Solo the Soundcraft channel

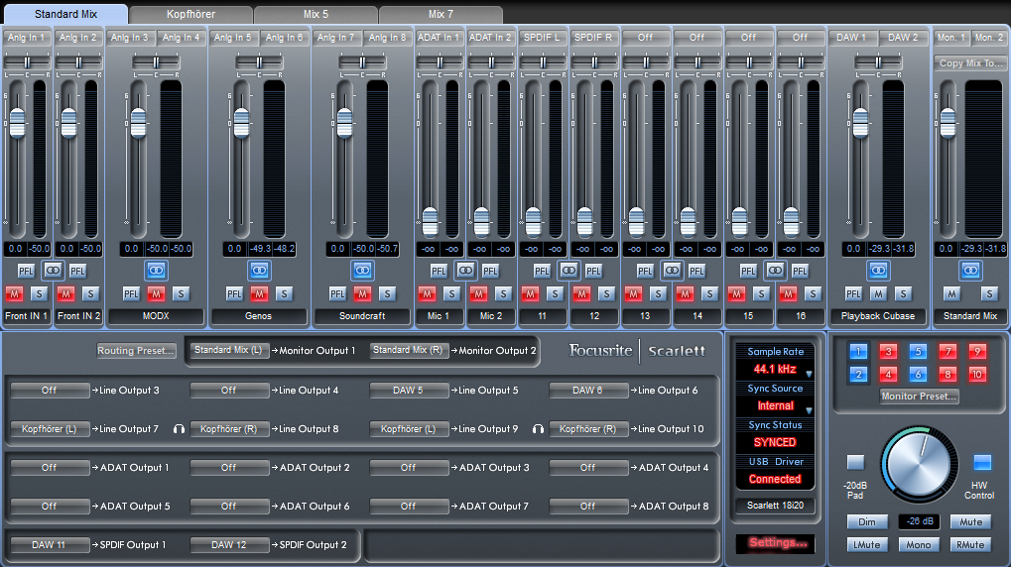click(x=387, y=293)
